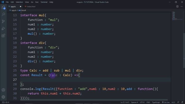This screenshot has width=185, height=104.
Task: Open the Explorer view in the activity bar
Action: 3,8
